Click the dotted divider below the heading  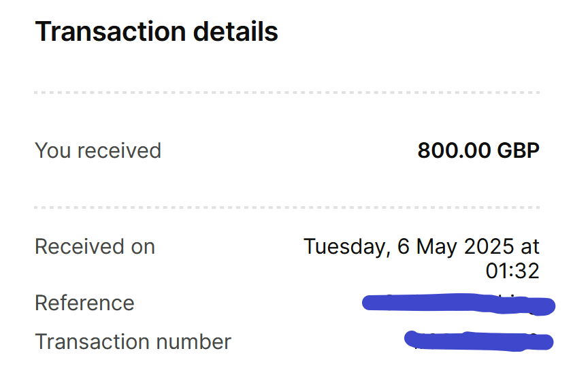286,92
